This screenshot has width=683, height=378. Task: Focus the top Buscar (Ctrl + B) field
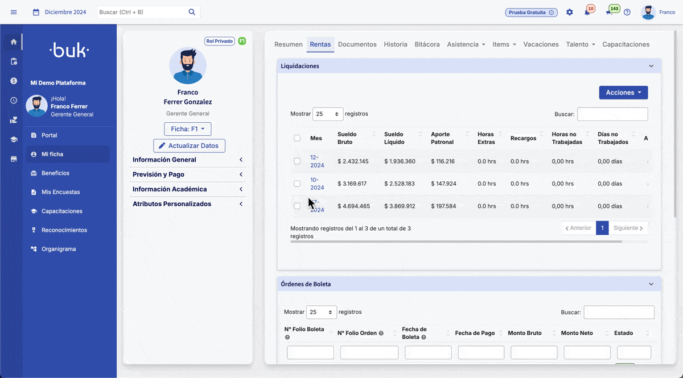[142, 12]
